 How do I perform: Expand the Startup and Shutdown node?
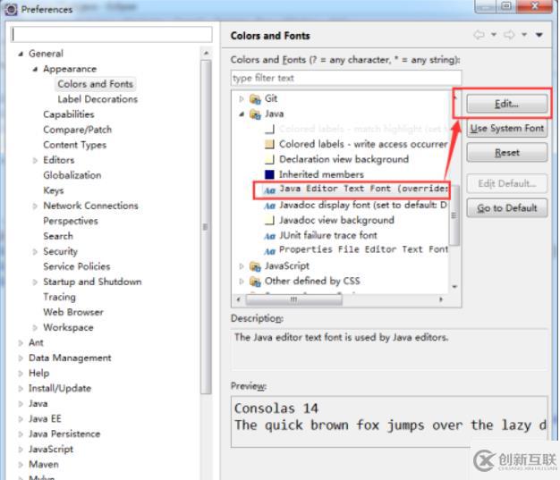[x=35, y=282]
